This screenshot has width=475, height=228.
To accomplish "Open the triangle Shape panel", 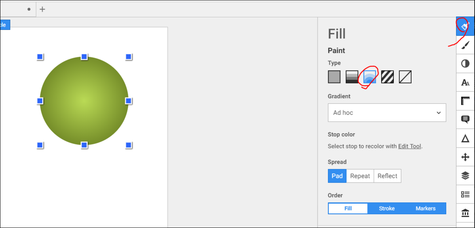I will click(465, 138).
